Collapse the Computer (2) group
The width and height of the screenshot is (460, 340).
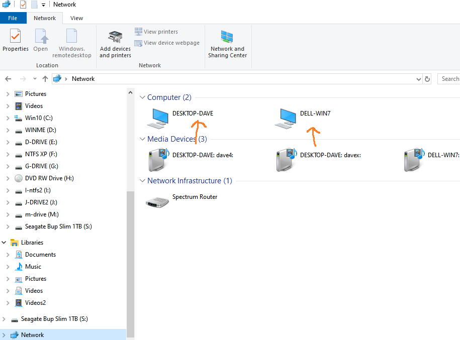[143, 97]
